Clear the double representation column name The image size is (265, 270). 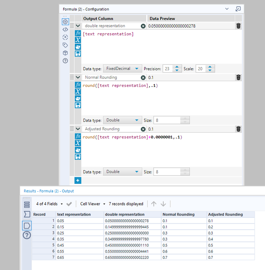143,26
